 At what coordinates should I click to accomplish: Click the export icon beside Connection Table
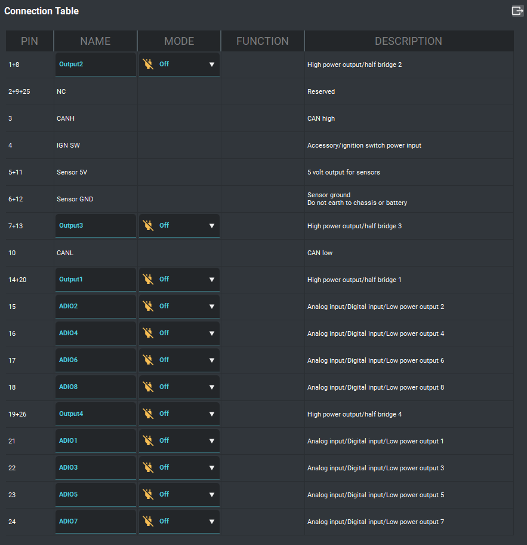(517, 11)
